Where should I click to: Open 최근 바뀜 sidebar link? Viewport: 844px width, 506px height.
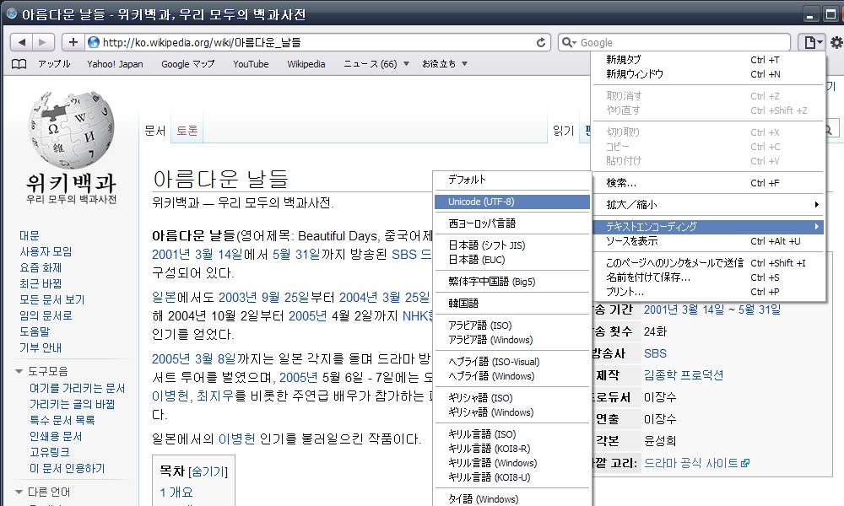coord(41,283)
